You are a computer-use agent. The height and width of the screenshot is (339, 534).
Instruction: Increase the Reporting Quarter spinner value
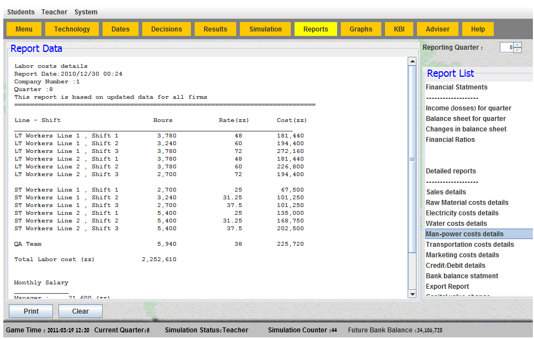pos(517,45)
